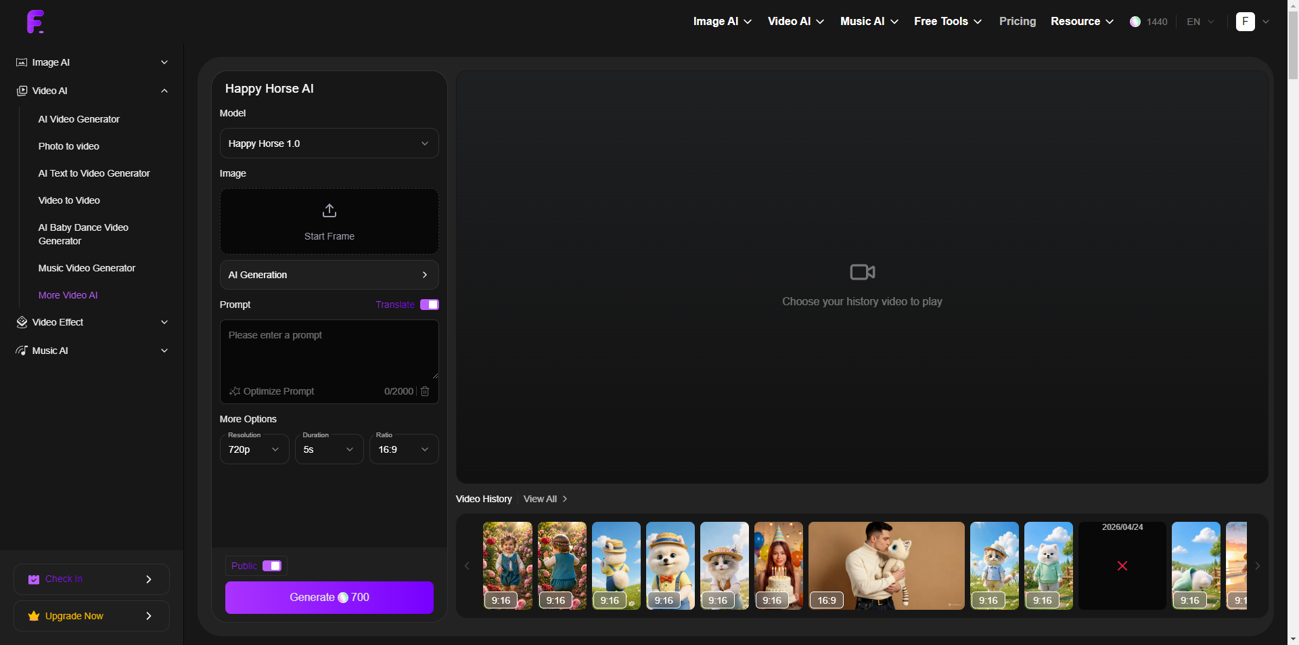Image resolution: width=1299 pixels, height=645 pixels.
Task: Click the failed video red X icon
Action: [x=1122, y=566]
